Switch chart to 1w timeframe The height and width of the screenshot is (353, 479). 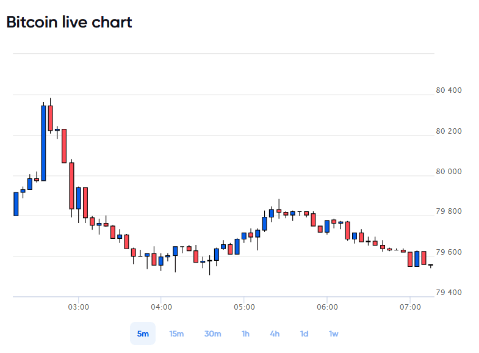[x=334, y=333]
